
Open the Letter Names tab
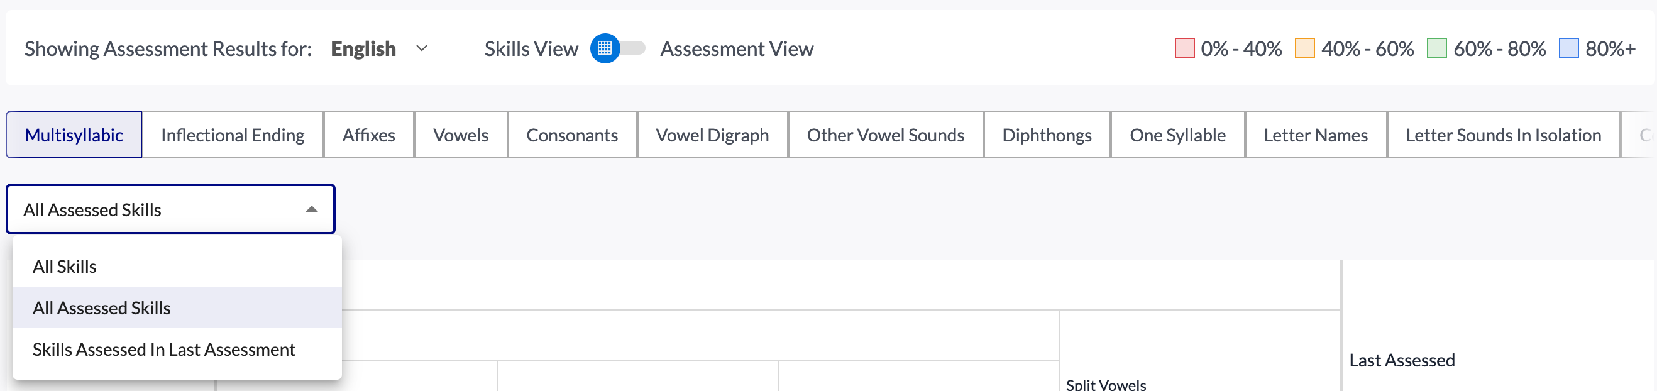(1316, 135)
